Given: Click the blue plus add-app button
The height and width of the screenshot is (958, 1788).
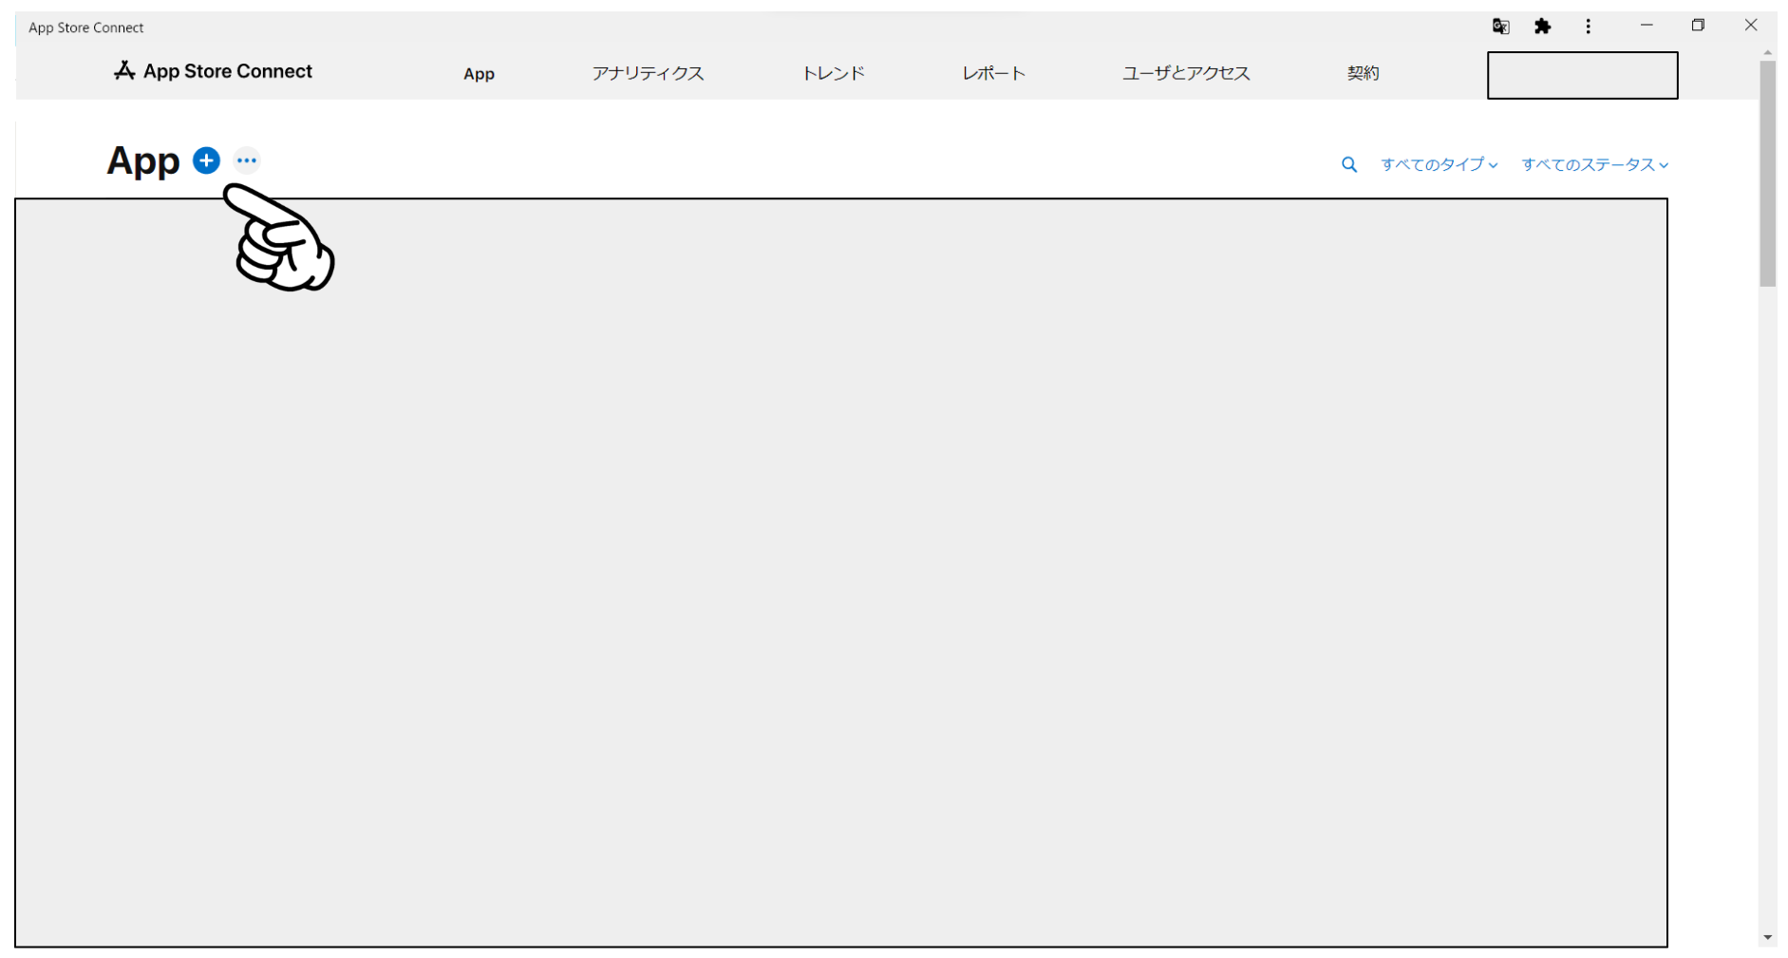Looking at the screenshot, I should pyautogui.click(x=206, y=160).
